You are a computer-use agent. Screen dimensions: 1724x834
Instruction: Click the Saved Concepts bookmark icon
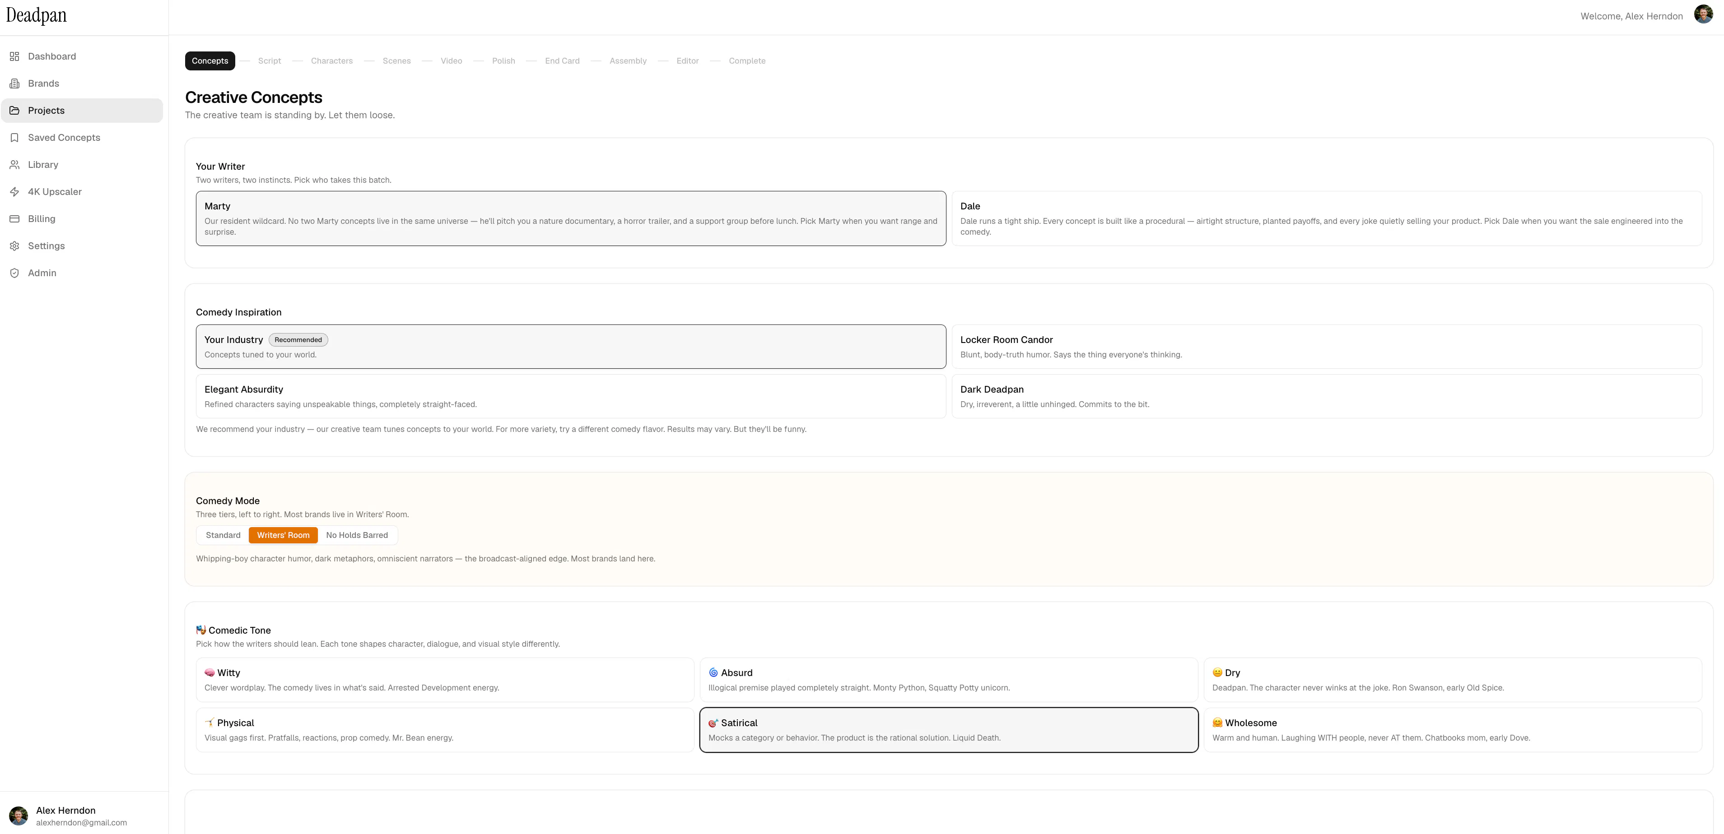click(15, 138)
